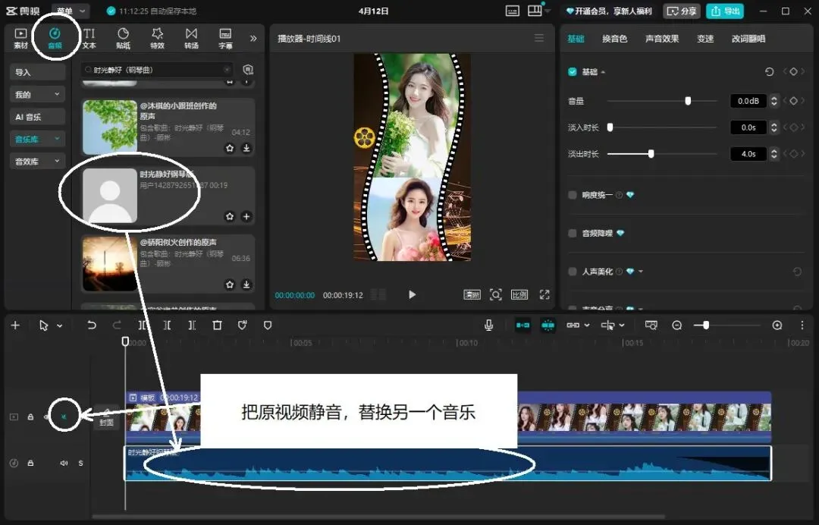Open the 特效 effects tab
Screen dimensions: 819x525
click(157, 39)
